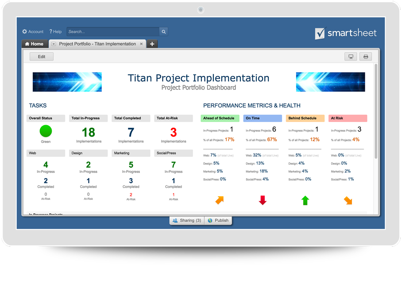Switch to the Home tab
Viewport: 402px width, 283px height.
pos(34,44)
